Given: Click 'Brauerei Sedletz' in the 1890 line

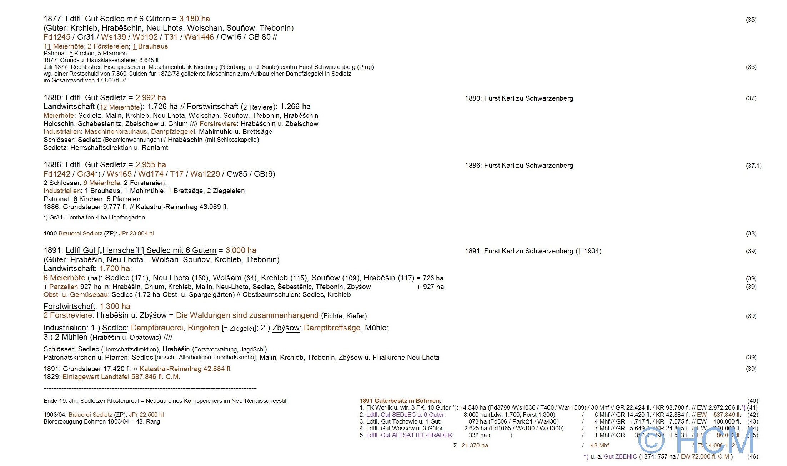Looking at the screenshot, I should tap(80, 233).
